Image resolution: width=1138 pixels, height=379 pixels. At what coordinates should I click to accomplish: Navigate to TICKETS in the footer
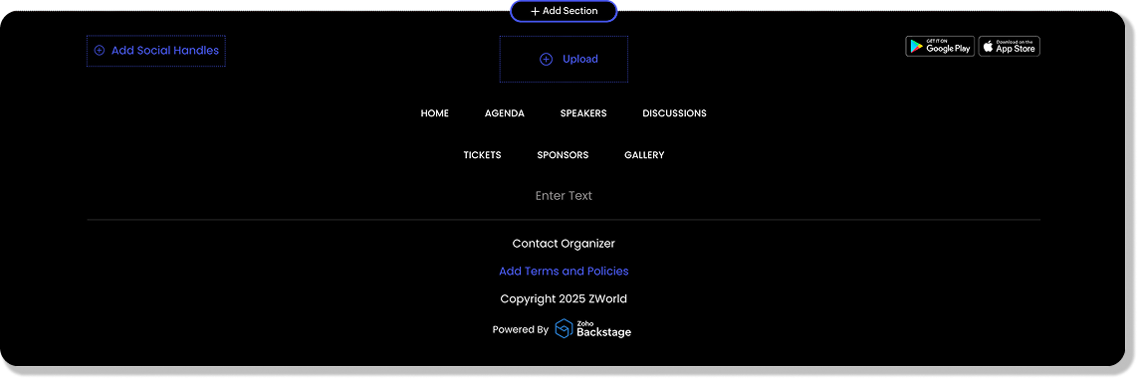(483, 155)
